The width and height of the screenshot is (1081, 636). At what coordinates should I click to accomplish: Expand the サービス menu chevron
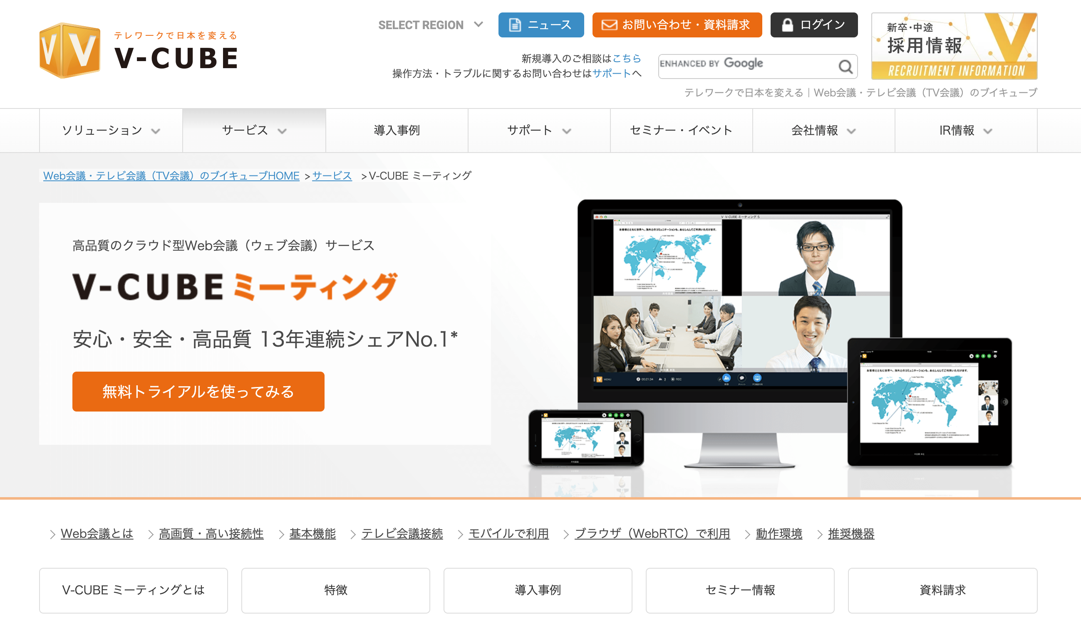[x=282, y=131]
